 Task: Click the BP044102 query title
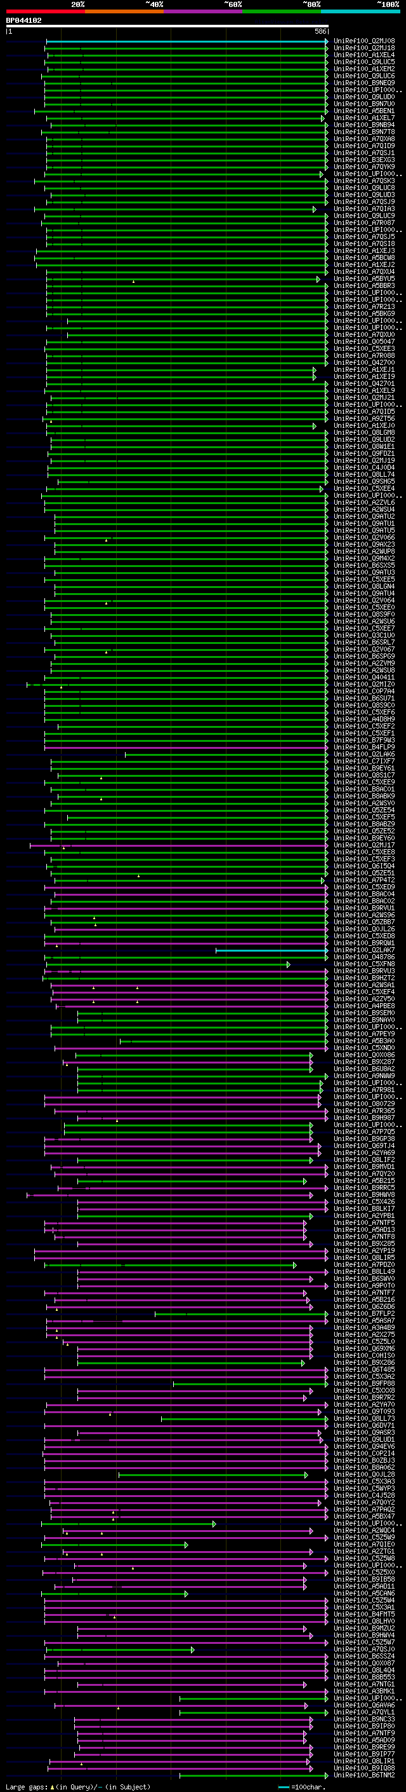[x=23, y=20]
